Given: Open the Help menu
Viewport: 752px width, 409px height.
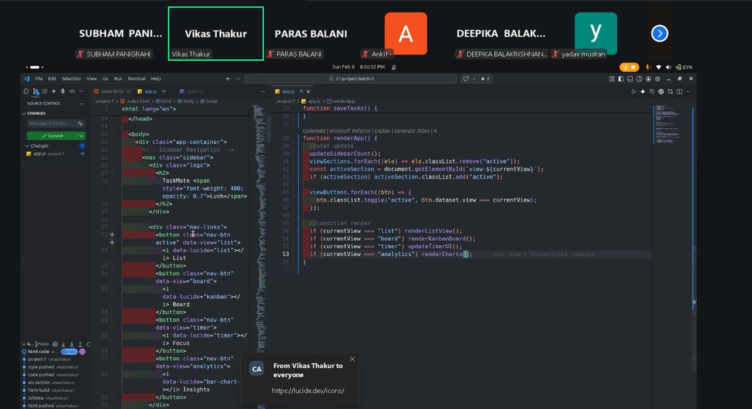Looking at the screenshot, I should click(155, 79).
